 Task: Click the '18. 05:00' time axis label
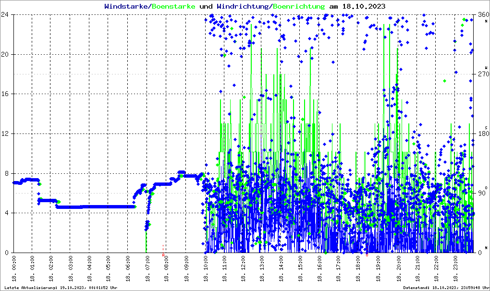pos(109,268)
